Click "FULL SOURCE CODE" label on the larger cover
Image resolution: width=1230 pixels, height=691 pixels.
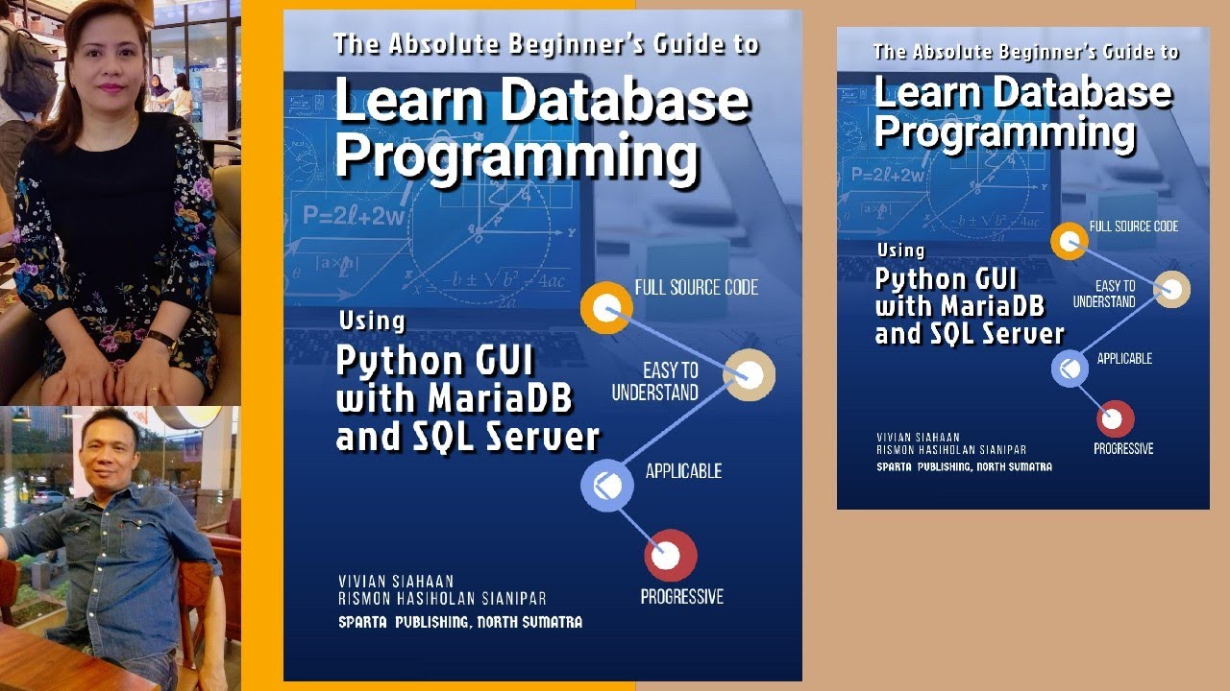(697, 287)
